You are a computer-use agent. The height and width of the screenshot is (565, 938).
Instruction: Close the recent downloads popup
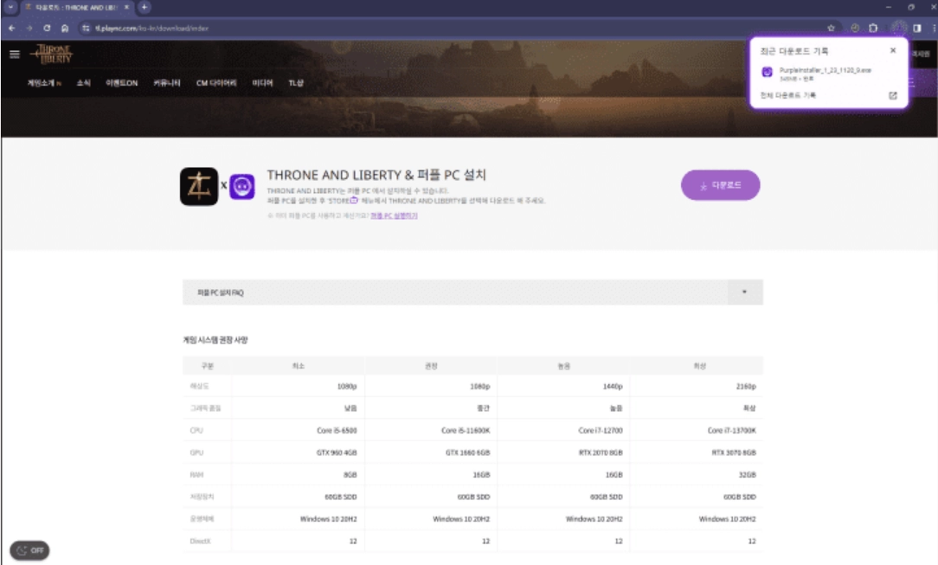tap(892, 51)
